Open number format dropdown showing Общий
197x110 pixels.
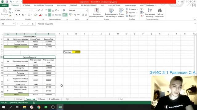point(86,10)
